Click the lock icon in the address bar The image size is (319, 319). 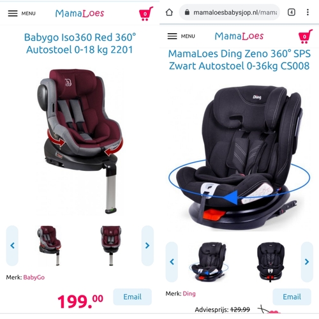tap(187, 12)
